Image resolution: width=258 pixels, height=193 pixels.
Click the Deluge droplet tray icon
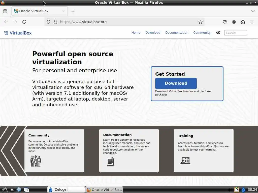pos(243,190)
